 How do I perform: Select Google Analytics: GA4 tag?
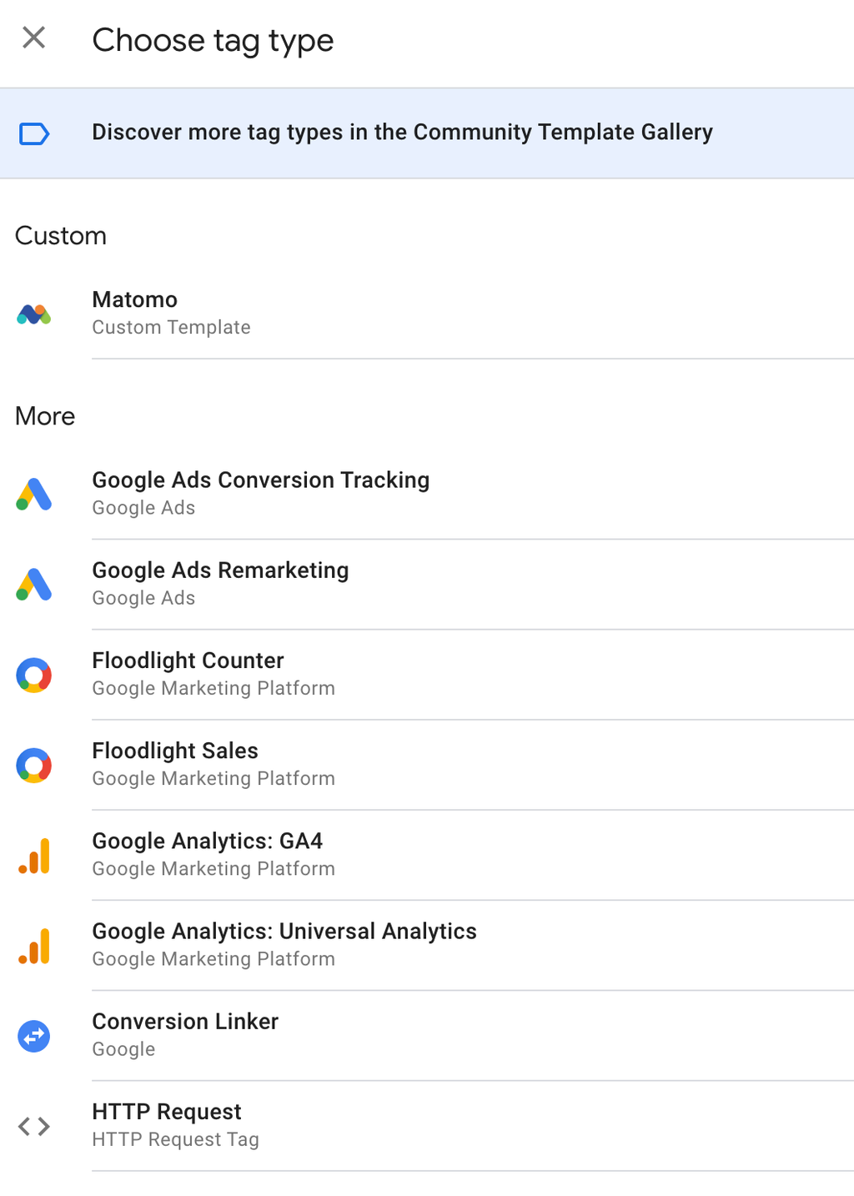click(207, 853)
